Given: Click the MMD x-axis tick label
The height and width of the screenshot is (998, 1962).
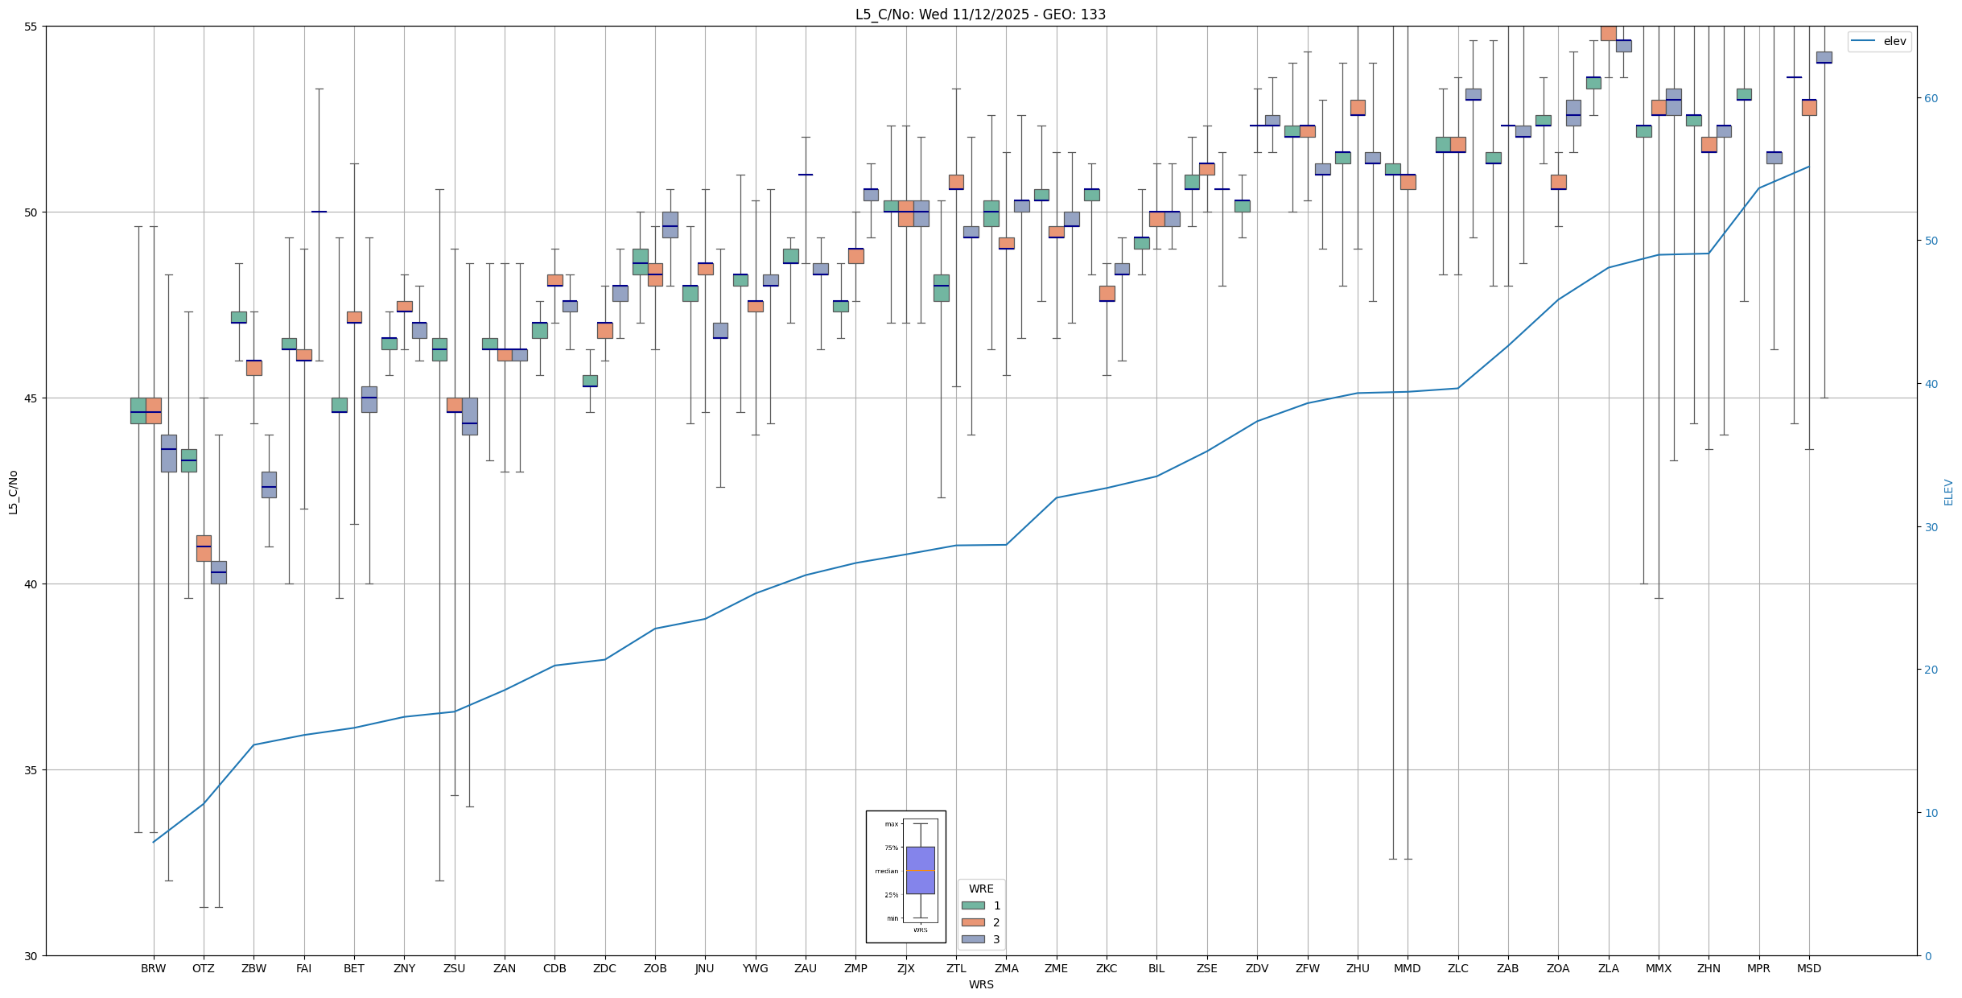Looking at the screenshot, I should pos(1407,968).
